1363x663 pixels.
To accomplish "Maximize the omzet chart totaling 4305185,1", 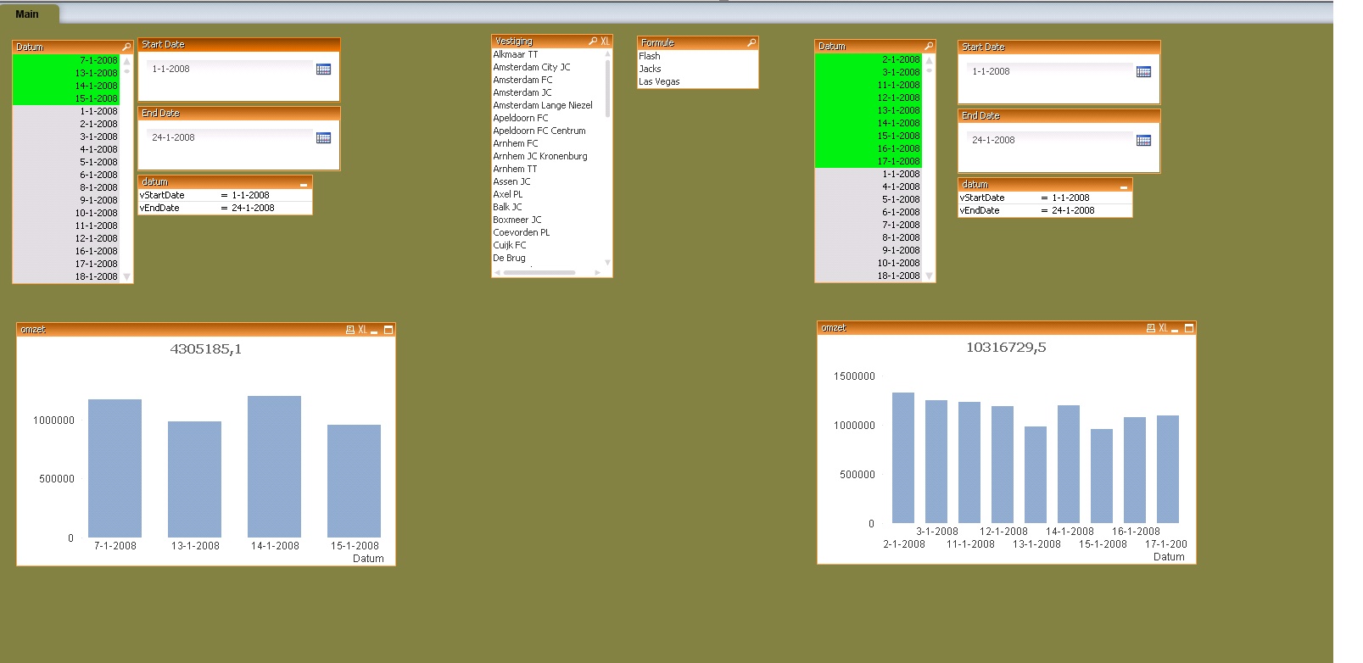I will (x=388, y=330).
